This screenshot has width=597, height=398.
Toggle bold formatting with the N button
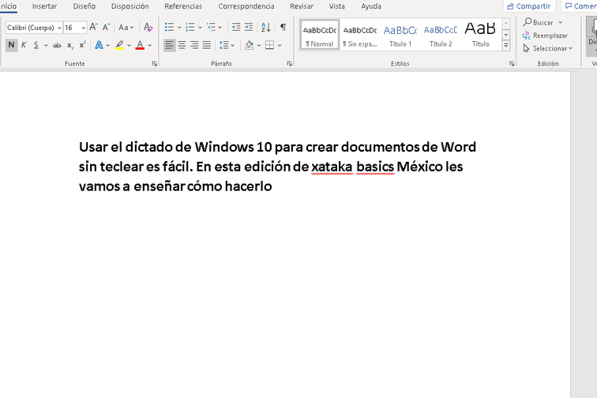[11, 45]
